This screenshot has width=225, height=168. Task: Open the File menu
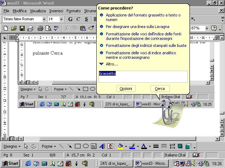6,11
